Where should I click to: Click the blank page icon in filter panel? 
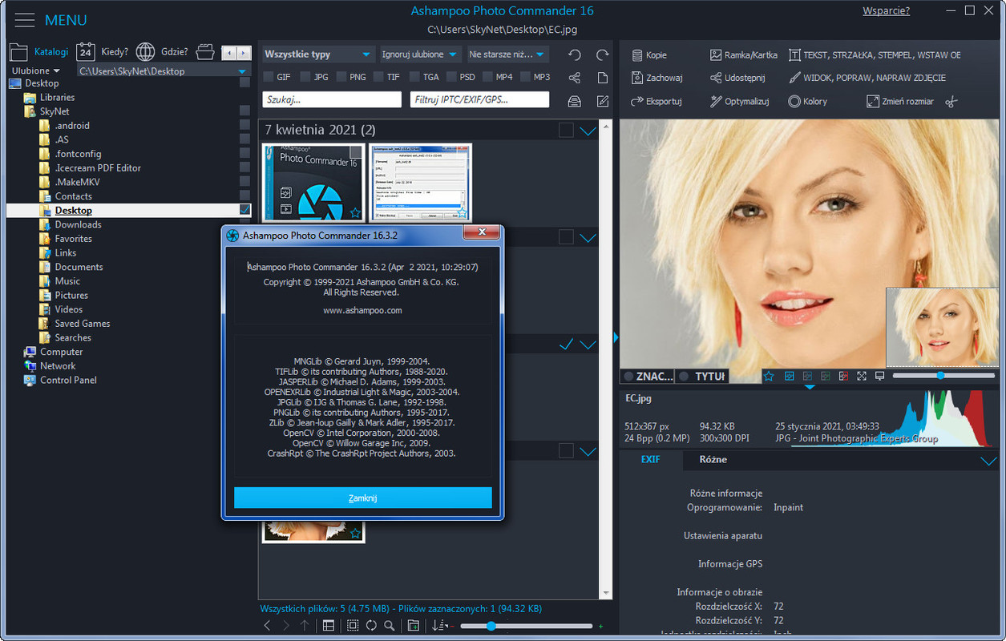[x=603, y=78]
